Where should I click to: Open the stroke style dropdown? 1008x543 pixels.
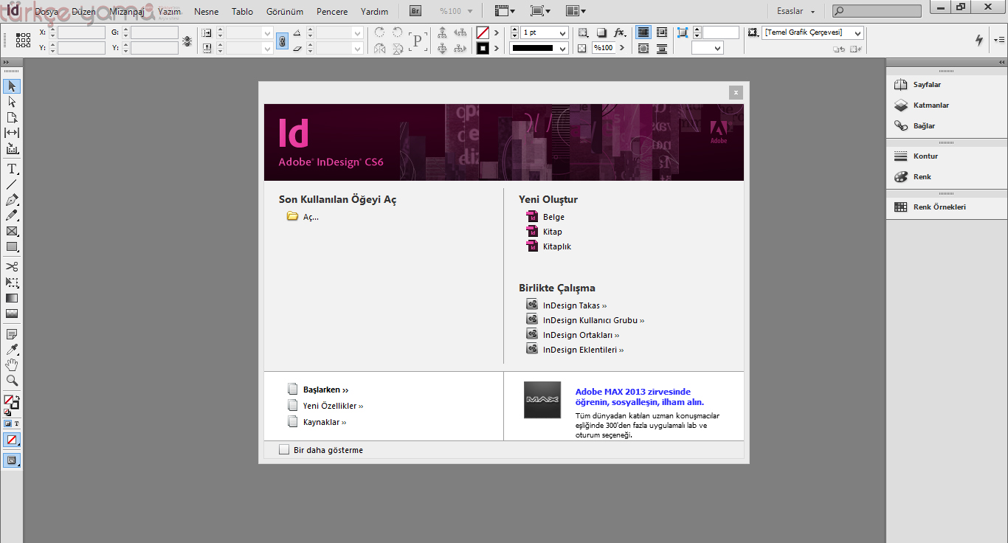click(x=563, y=49)
